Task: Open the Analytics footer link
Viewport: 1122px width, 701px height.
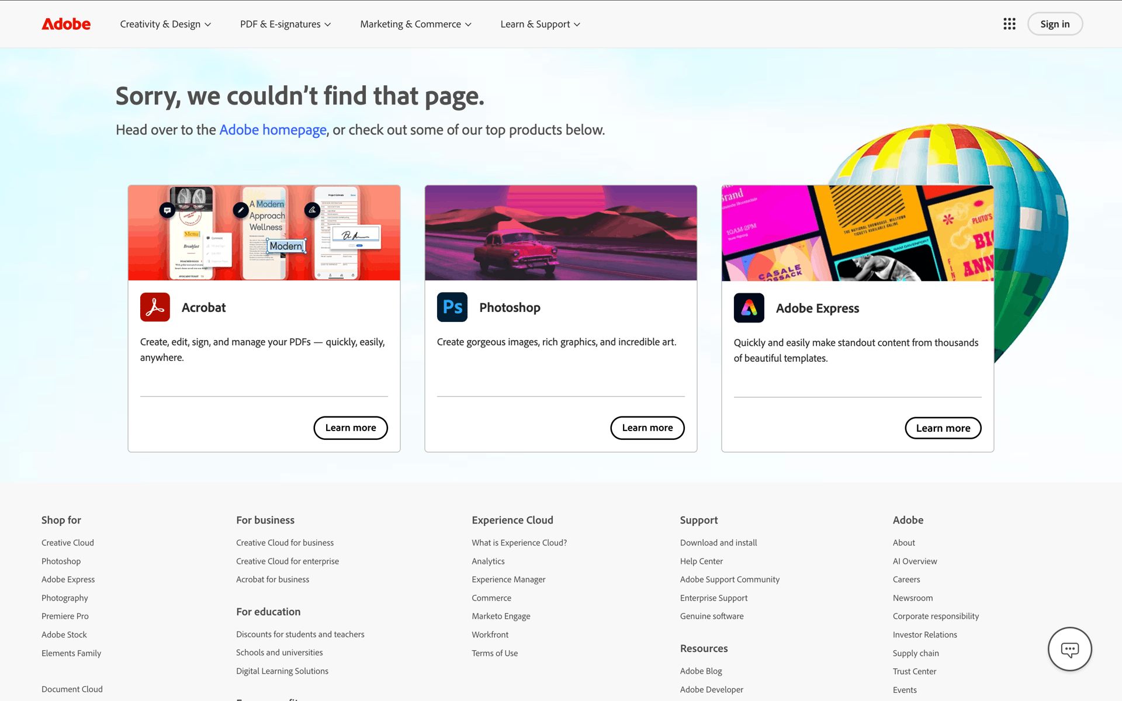Action: pyautogui.click(x=488, y=561)
